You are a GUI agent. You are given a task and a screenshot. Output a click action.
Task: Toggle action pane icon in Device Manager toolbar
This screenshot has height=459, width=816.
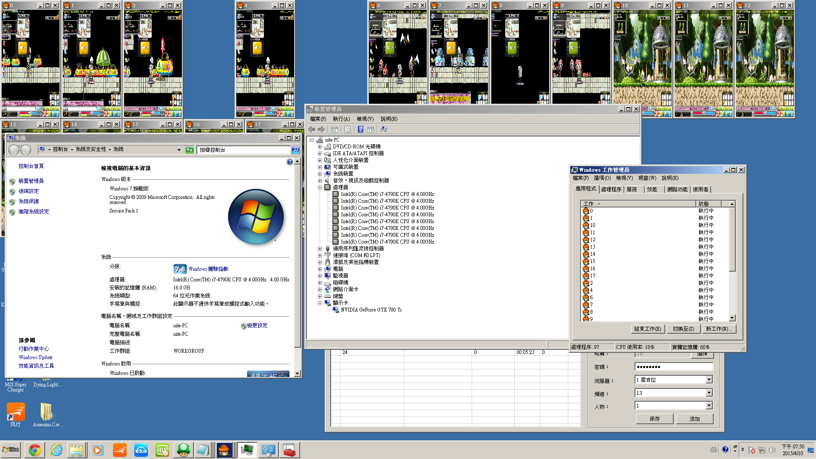click(371, 130)
